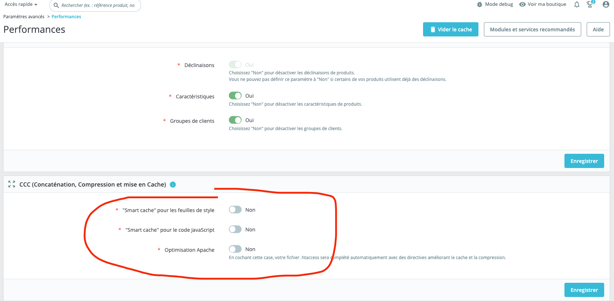This screenshot has width=614, height=301.
Task: Toggle the Caractéristiques switch
Action: [x=235, y=95]
